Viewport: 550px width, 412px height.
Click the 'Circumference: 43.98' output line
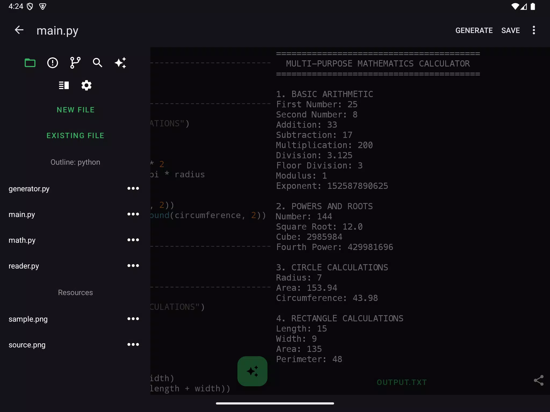click(327, 298)
